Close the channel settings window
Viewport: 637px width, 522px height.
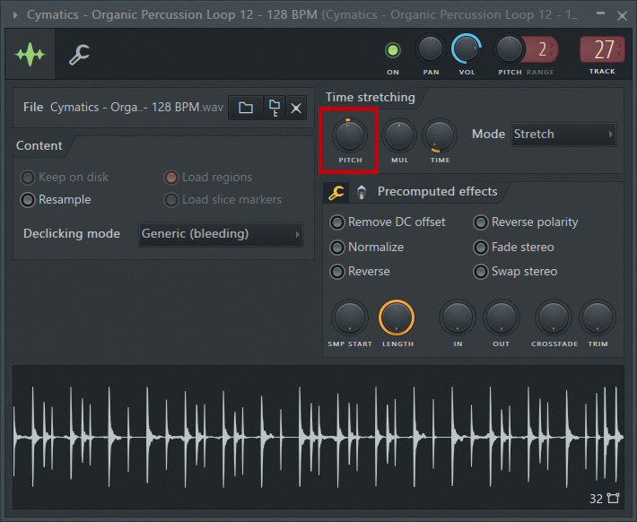(622, 16)
